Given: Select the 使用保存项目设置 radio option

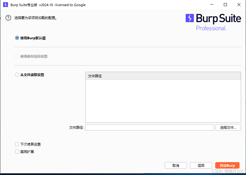Looking at the screenshot, I should (x=17, y=56).
